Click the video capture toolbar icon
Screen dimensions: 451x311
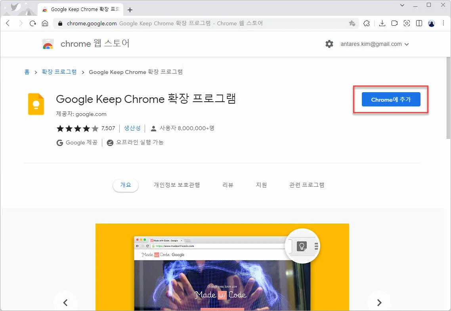pos(394,23)
